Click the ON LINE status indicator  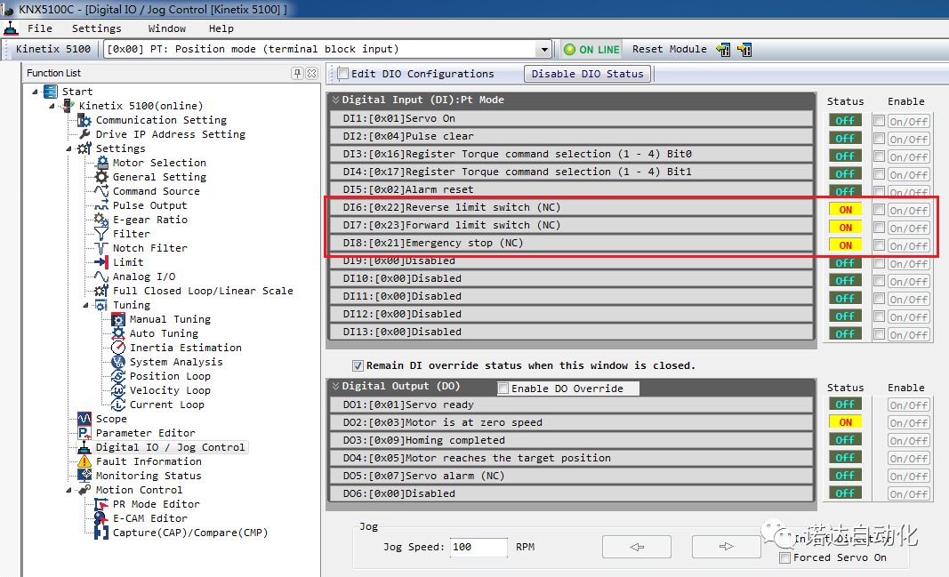point(591,49)
